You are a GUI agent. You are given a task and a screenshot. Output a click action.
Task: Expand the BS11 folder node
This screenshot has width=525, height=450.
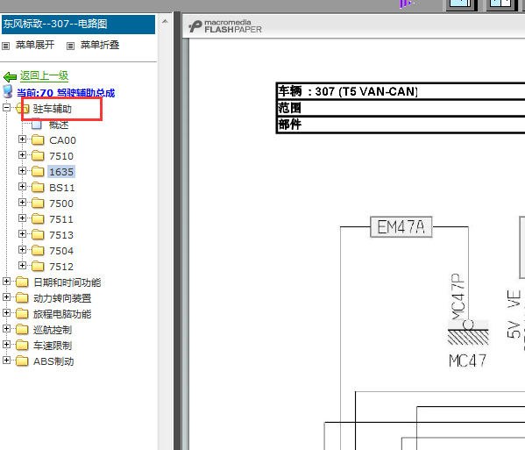(x=22, y=186)
